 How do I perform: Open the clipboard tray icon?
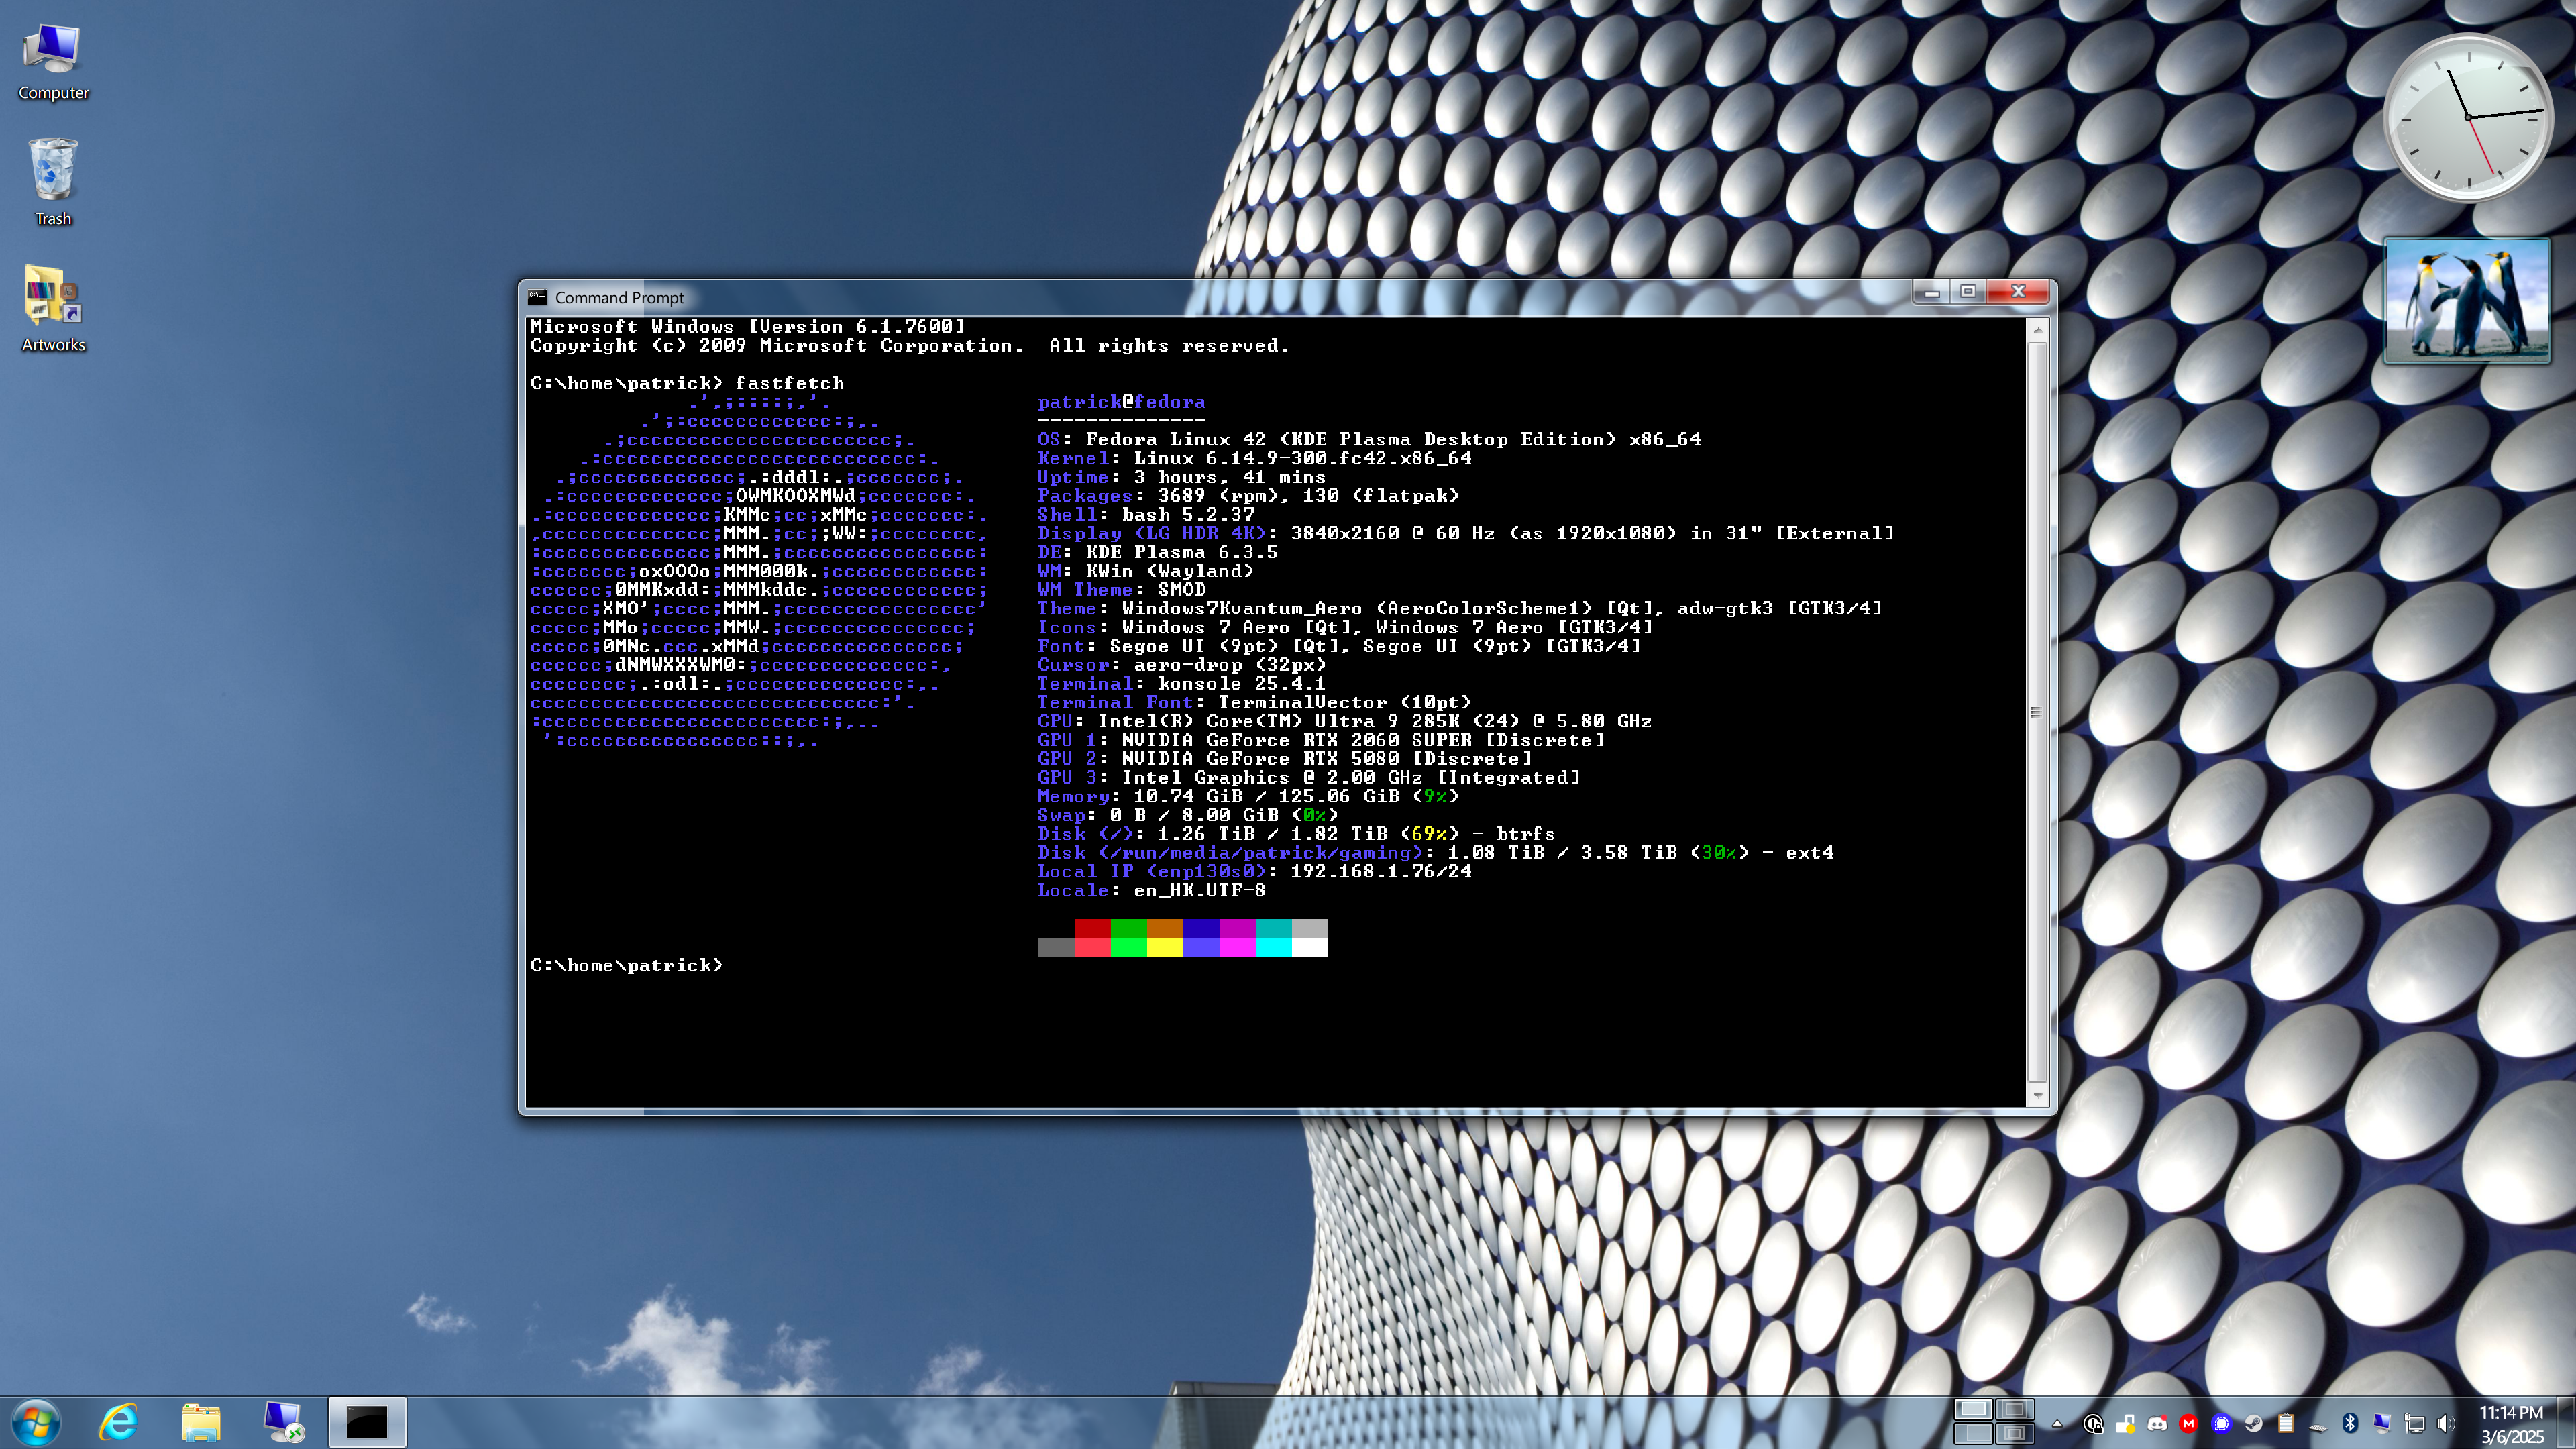tap(2286, 1423)
